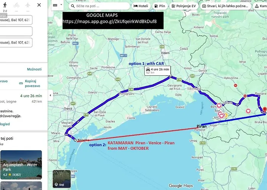Screen dimensions: 267x190
Task: Select walking travel mode icon
Action: coord(5,5)
